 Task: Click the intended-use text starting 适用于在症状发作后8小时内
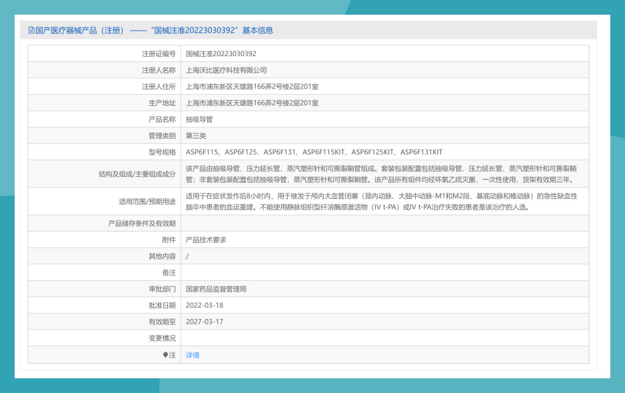click(381, 202)
